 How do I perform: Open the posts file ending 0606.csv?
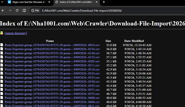(x=52, y=102)
